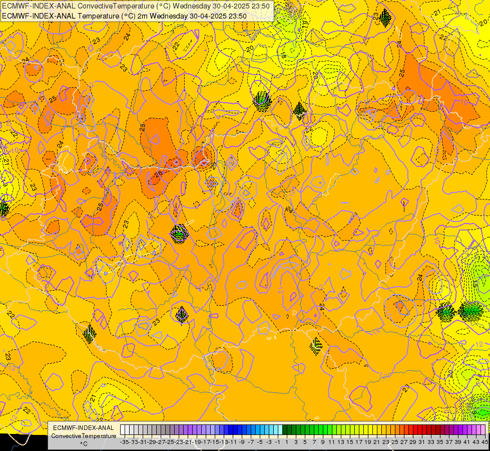This screenshot has width=490, height=451.
Task: Select the magenta swatch above 37
Action: pyautogui.click(x=447, y=430)
